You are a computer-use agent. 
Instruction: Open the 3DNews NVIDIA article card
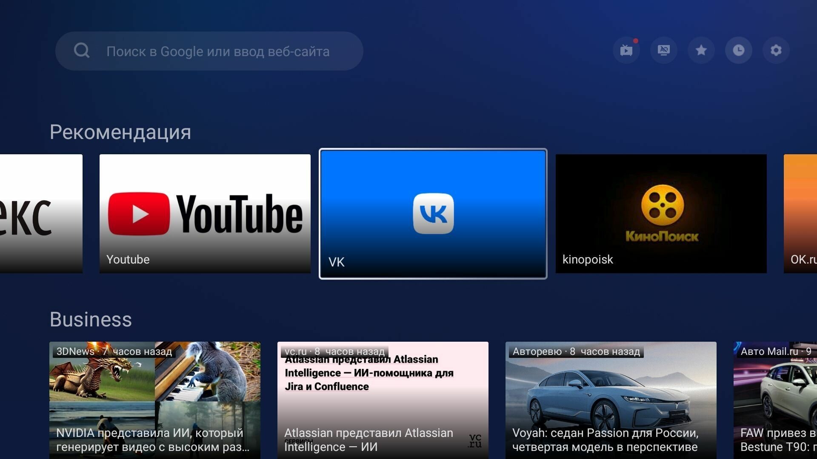pos(155,400)
